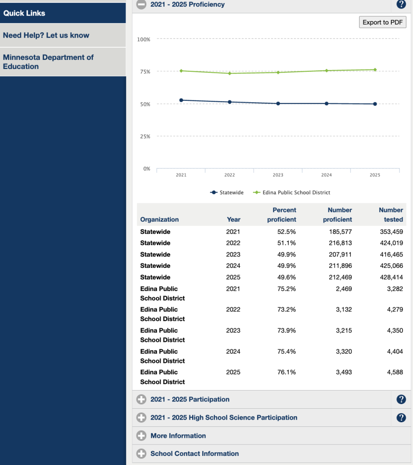This screenshot has height=465, width=413.
Task: Click Edina 2025 green data point on chart
Action: (x=375, y=69)
